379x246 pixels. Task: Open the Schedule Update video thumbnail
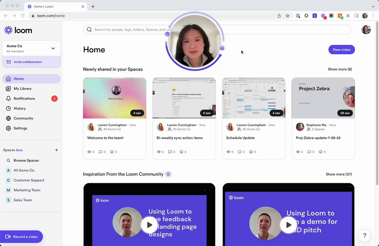click(x=254, y=98)
